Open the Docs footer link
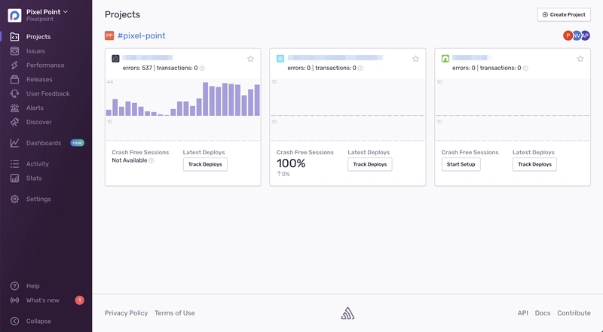Viewport: 603px width, 332px height. coord(543,313)
